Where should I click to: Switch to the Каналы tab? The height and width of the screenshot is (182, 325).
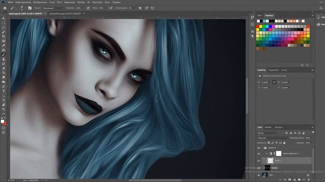[268, 127]
